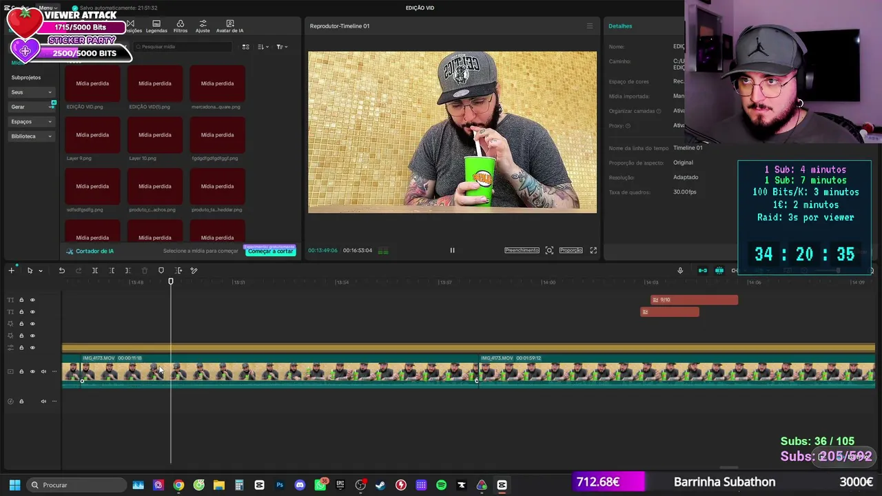Lock the bottom audio track
This screenshot has height=496, width=882.
pyautogui.click(x=21, y=402)
